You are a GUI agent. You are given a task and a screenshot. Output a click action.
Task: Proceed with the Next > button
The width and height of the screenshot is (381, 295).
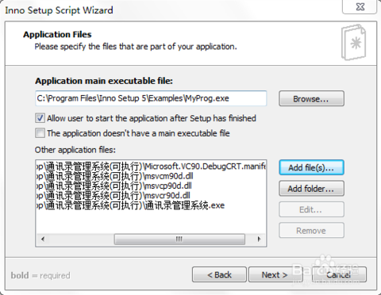(275, 274)
